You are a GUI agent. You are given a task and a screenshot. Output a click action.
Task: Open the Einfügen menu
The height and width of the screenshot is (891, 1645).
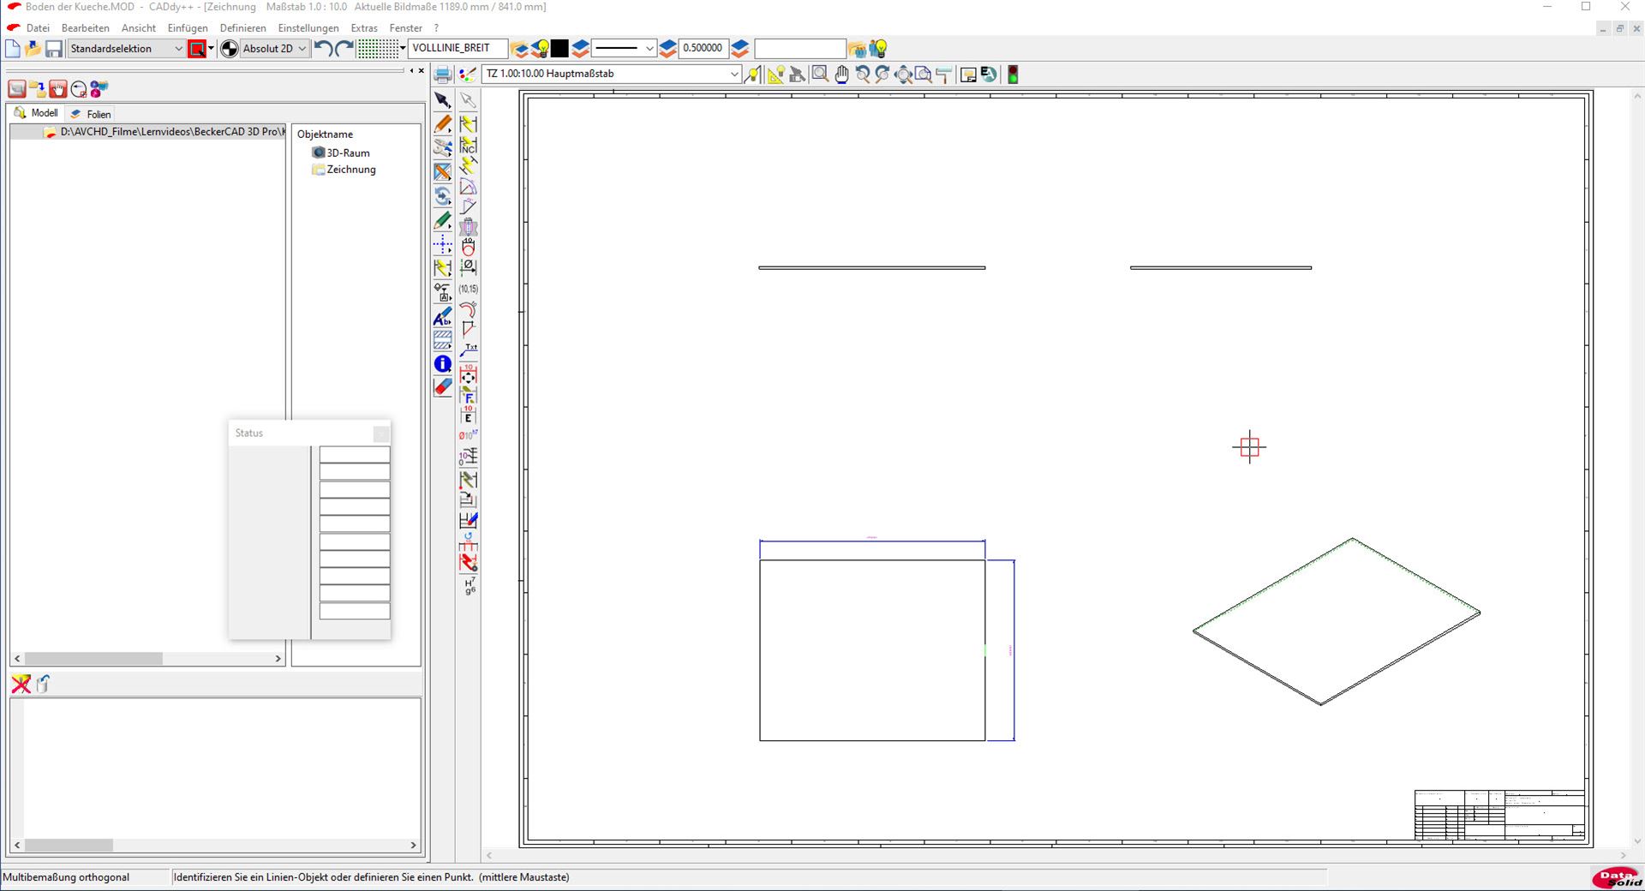(188, 28)
